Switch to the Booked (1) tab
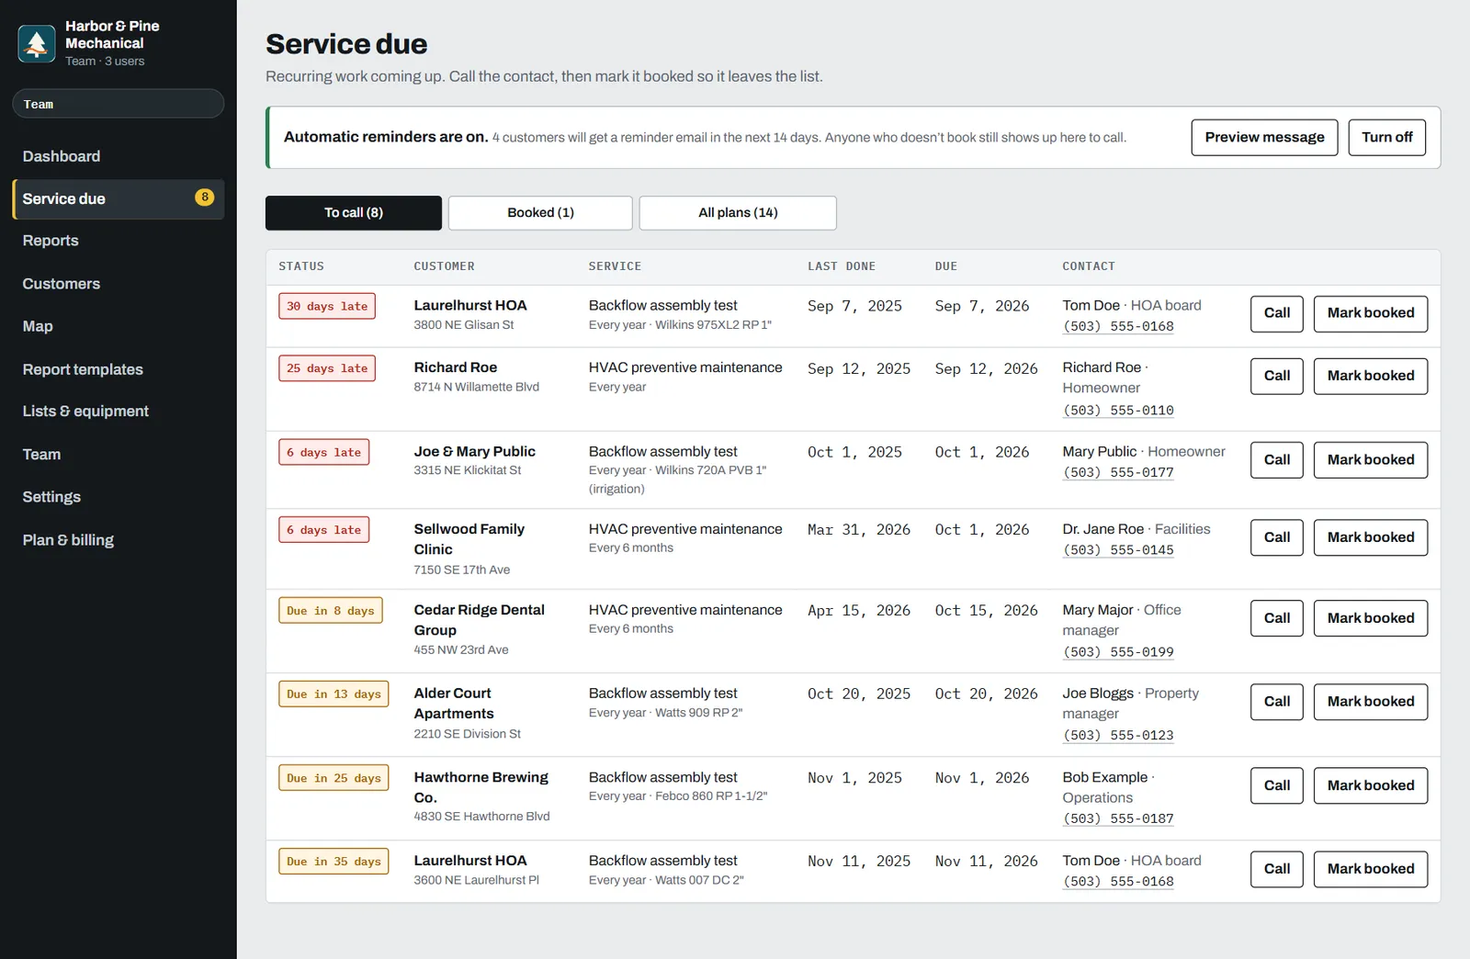This screenshot has width=1470, height=959. point(540,213)
